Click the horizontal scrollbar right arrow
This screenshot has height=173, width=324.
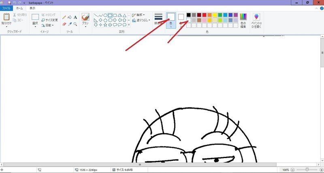click(x=318, y=165)
